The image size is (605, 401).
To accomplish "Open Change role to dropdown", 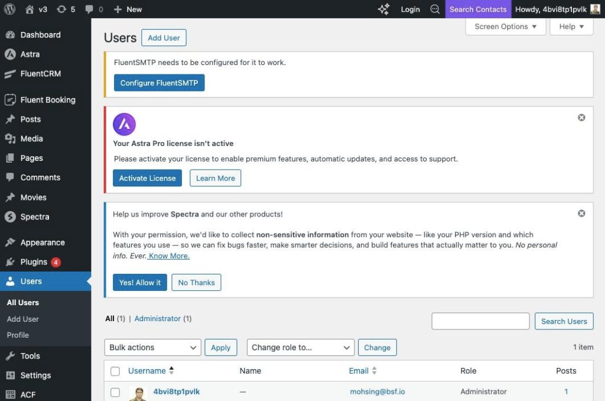I will pos(300,347).
